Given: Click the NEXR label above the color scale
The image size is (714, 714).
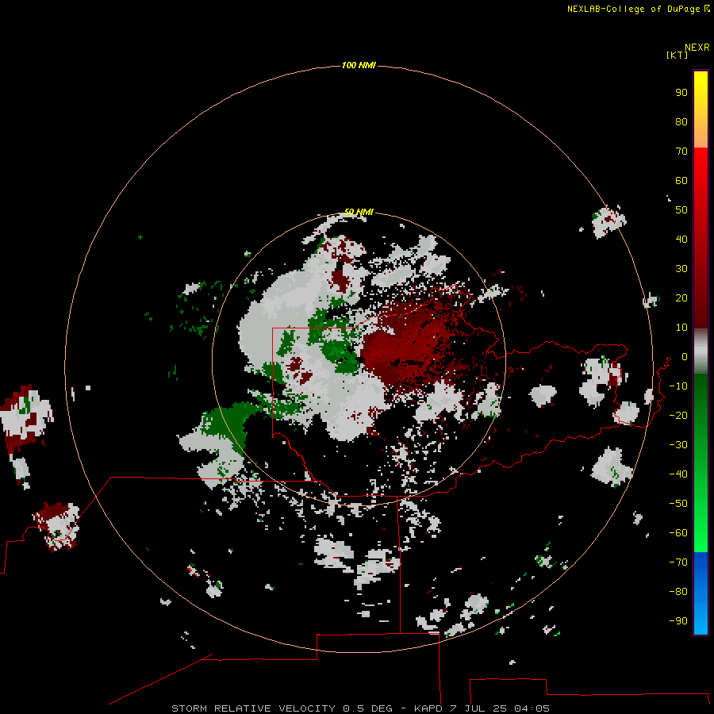Looking at the screenshot, I should [697, 48].
